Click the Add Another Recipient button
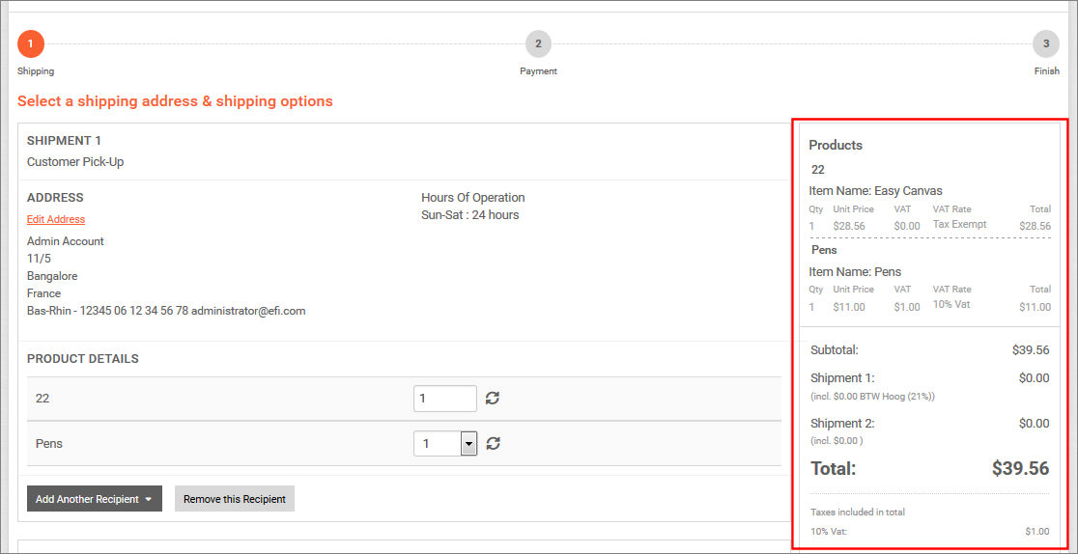Image resolution: width=1078 pixels, height=554 pixels. tap(87, 499)
